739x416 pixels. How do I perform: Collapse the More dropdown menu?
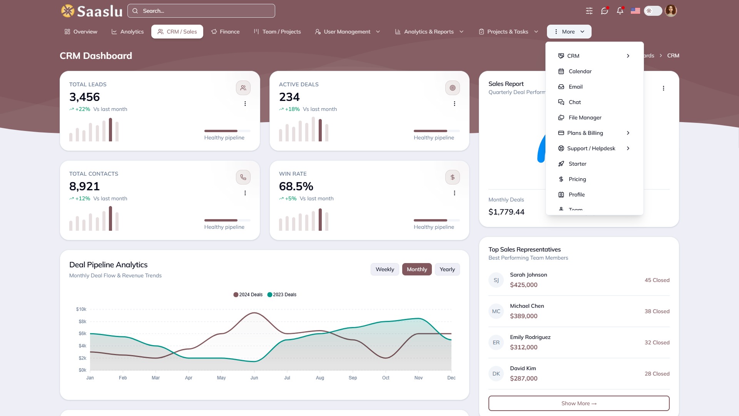(569, 32)
